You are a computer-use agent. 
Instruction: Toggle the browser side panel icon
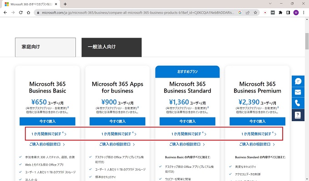tap(288, 13)
